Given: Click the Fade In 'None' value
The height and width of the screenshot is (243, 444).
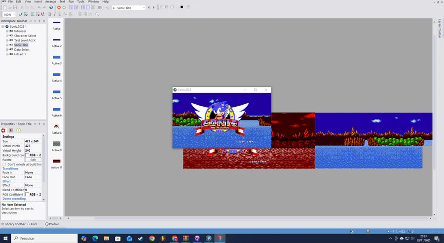Looking at the screenshot, I should [29, 172].
